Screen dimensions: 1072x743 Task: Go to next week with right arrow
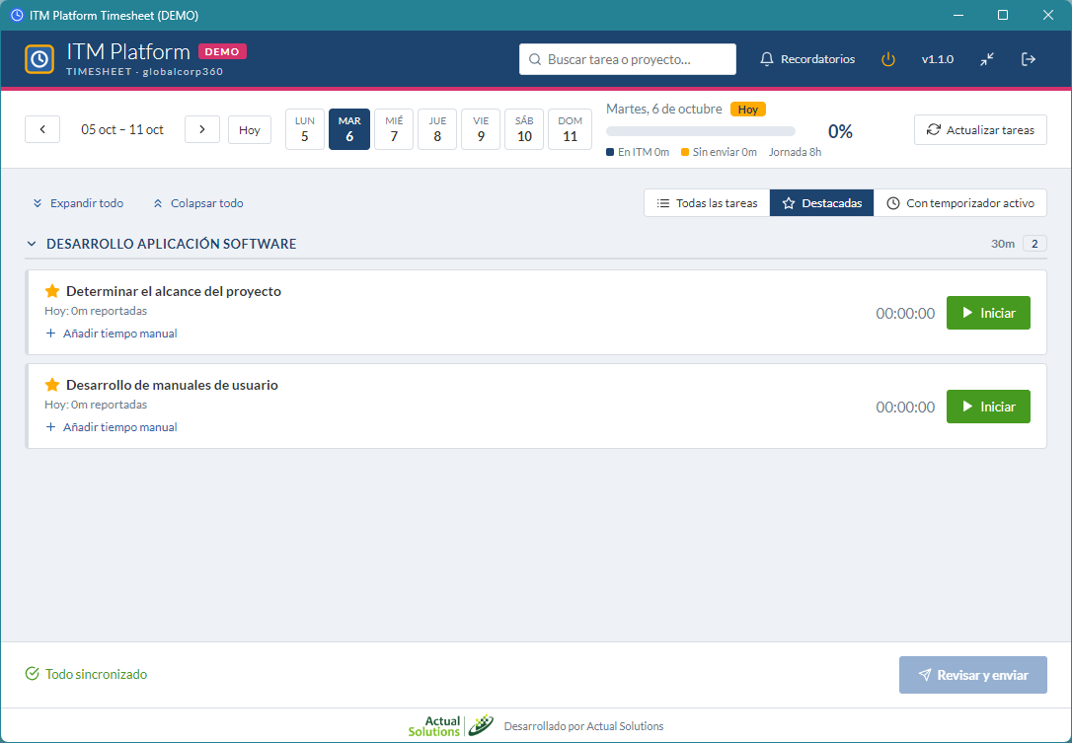coord(202,130)
